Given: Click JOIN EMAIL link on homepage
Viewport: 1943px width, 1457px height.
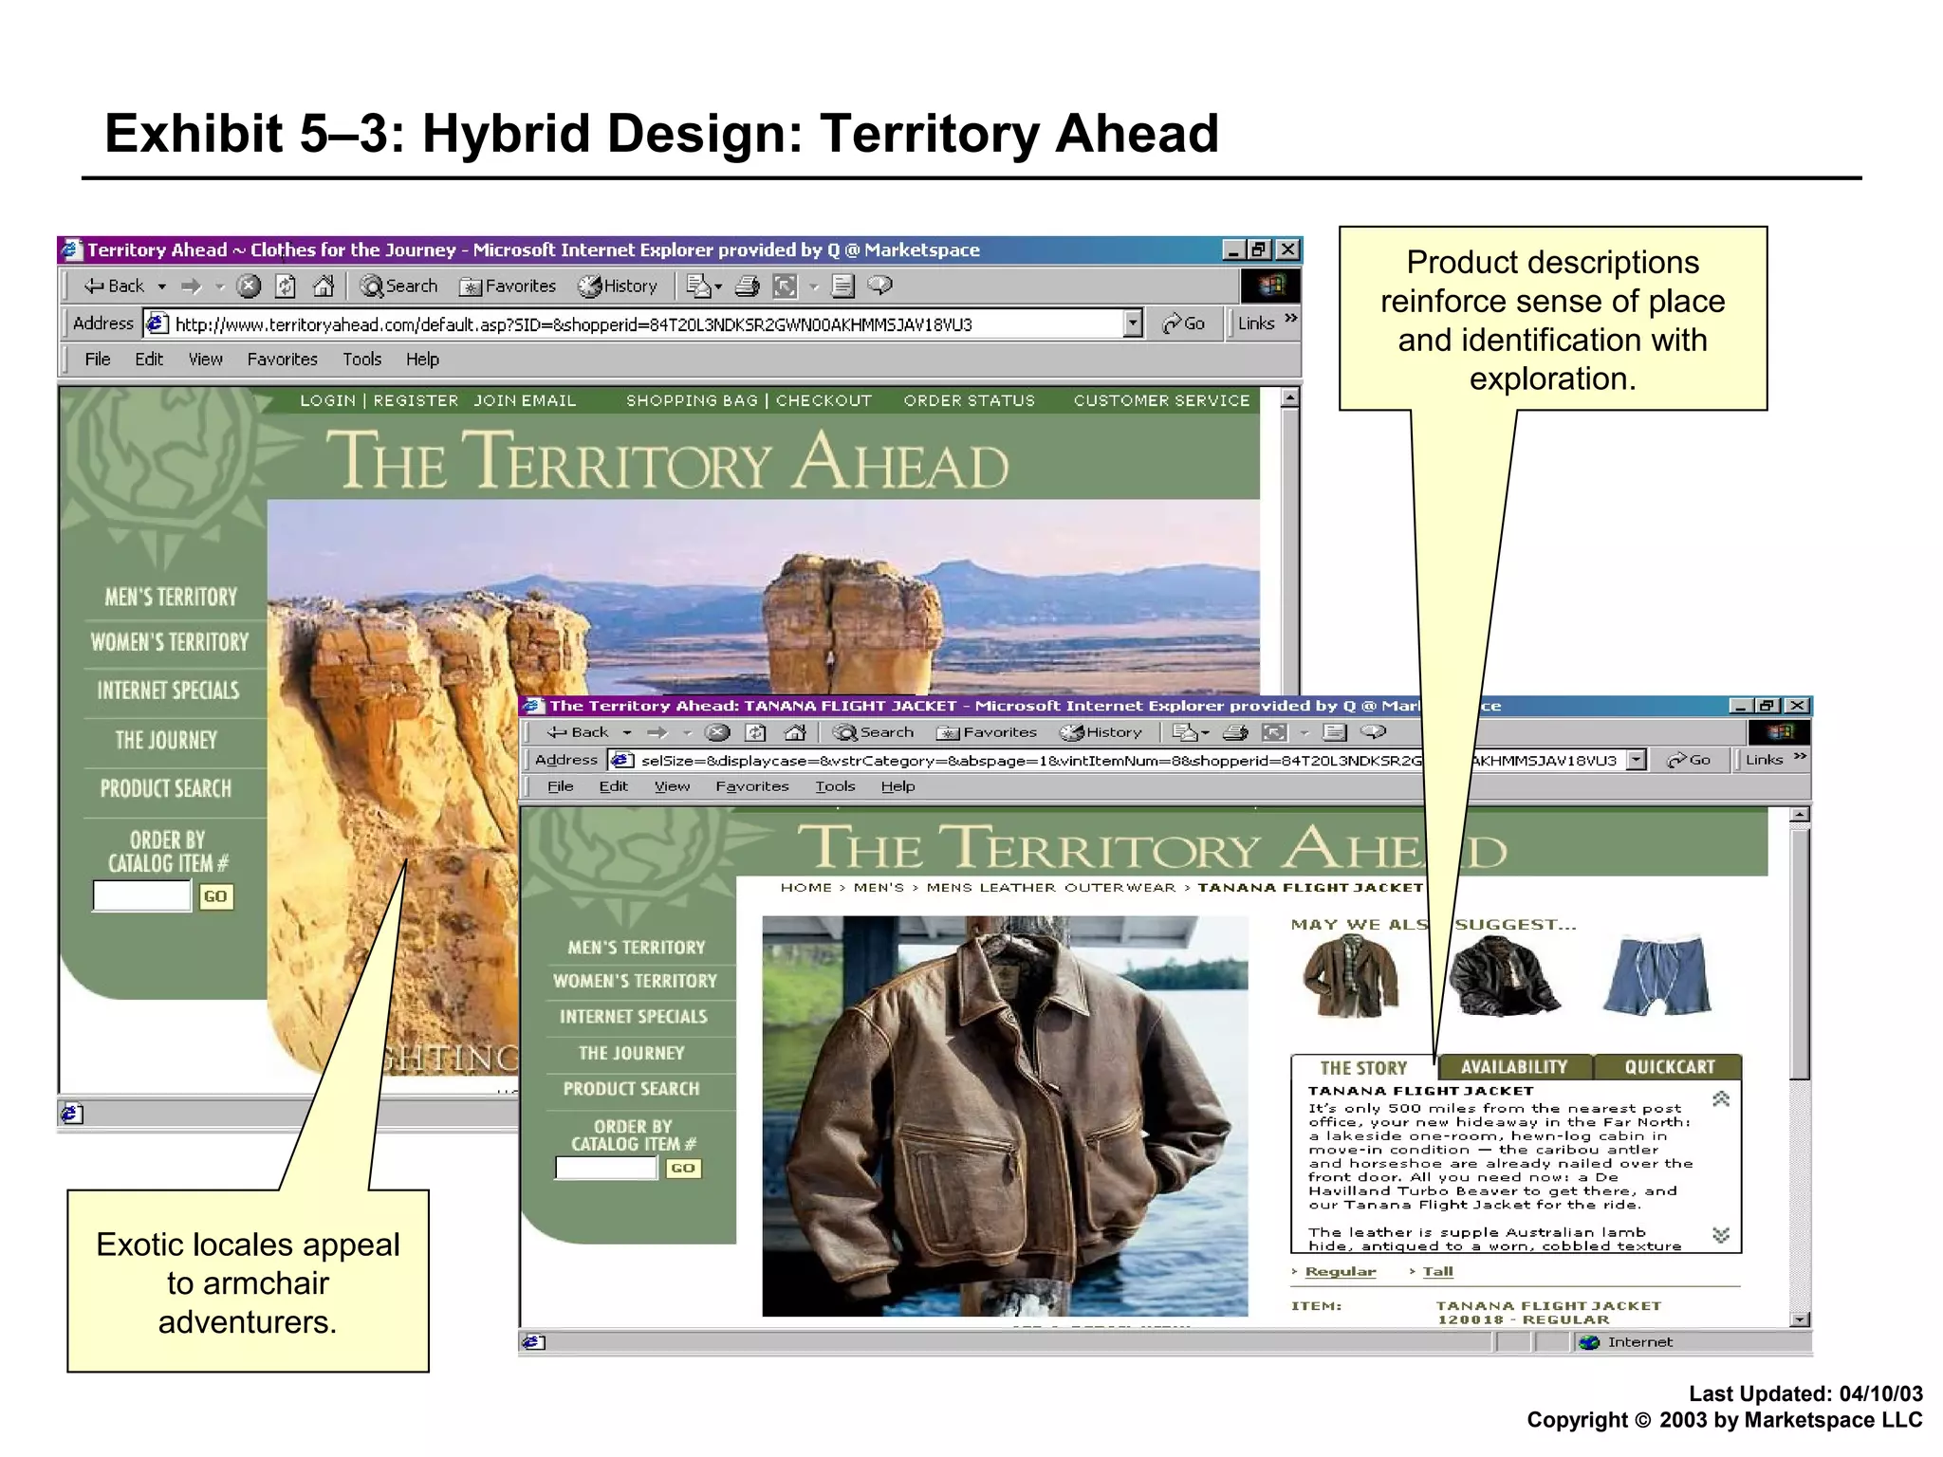Looking at the screenshot, I should tap(525, 400).
